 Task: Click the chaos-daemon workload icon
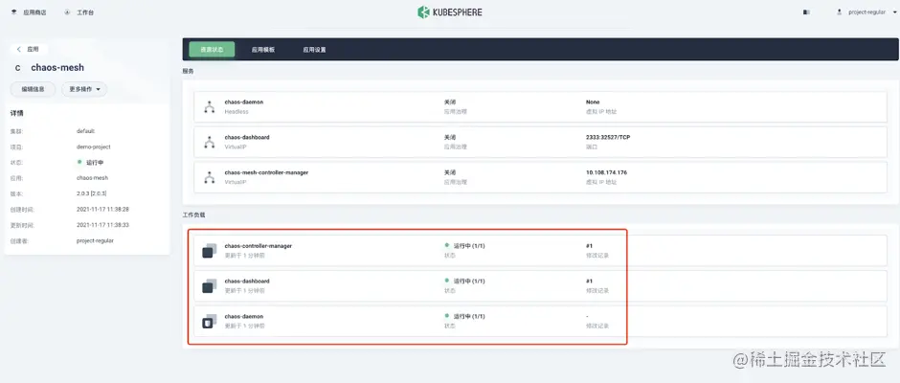point(210,322)
